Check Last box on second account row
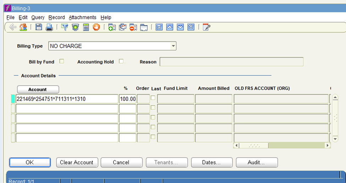Image resolution: width=346 pixels, height=183 pixels. coord(153,108)
